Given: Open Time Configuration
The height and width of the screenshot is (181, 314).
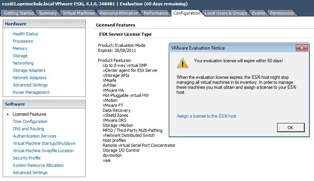Looking at the screenshot, I should pyautogui.click(x=30, y=121).
